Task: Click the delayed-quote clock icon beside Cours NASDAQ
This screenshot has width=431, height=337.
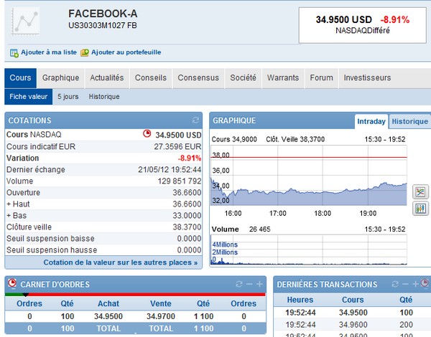Action: coord(147,133)
